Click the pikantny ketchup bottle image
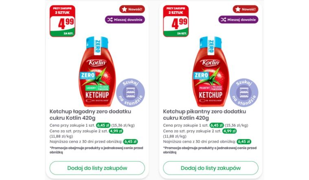 pos(210,72)
